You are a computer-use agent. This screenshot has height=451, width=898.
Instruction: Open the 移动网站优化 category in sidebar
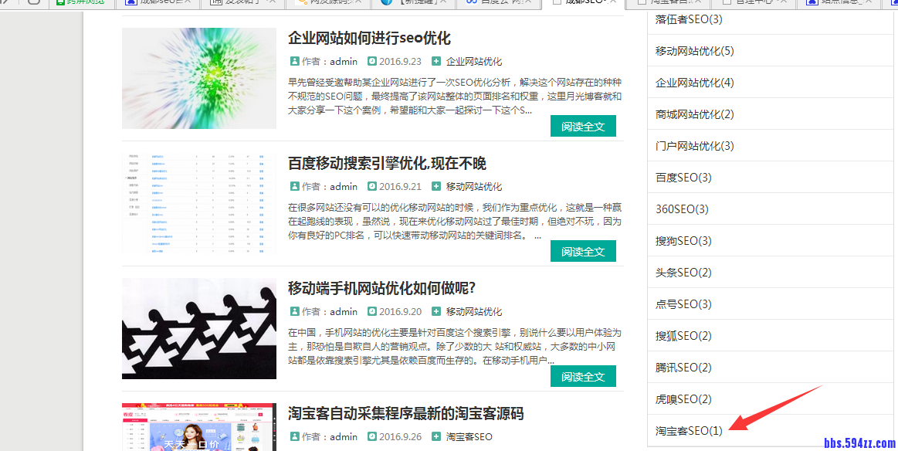point(695,50)
